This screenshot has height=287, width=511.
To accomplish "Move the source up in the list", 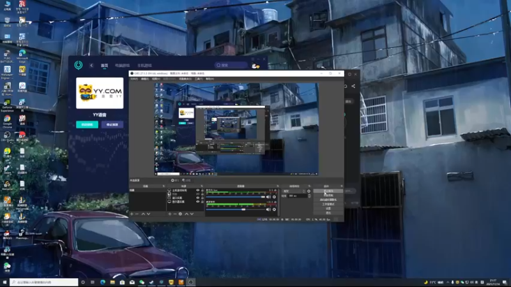I will click(x=187, y=214).
